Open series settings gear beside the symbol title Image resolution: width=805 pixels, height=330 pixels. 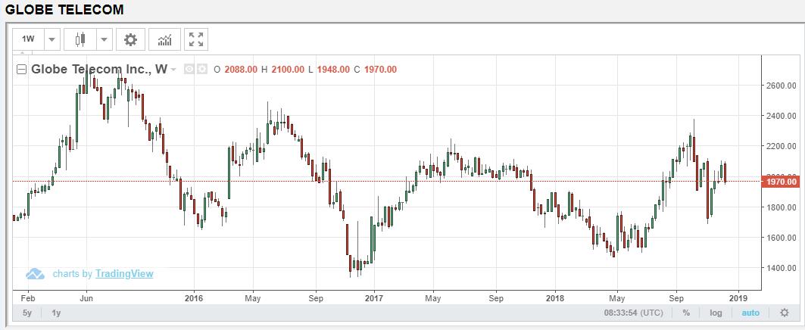[202, 70]
